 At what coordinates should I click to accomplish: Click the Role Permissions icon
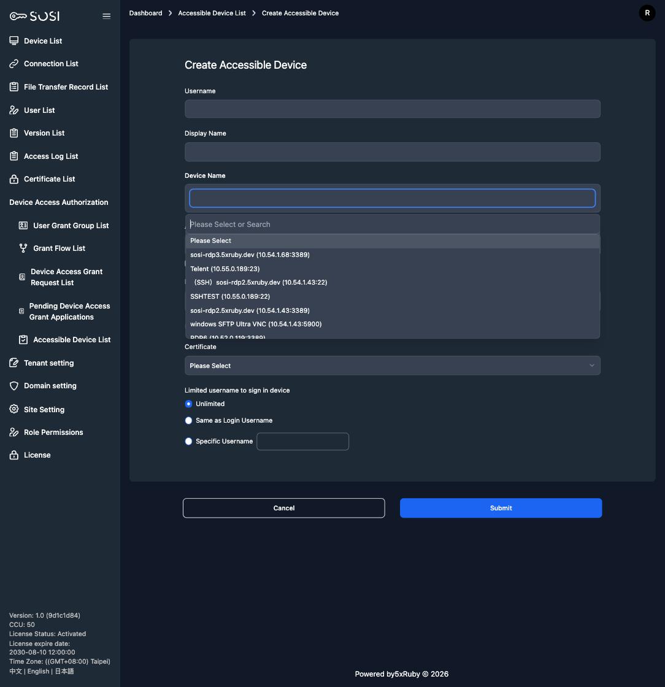[14, 432]
